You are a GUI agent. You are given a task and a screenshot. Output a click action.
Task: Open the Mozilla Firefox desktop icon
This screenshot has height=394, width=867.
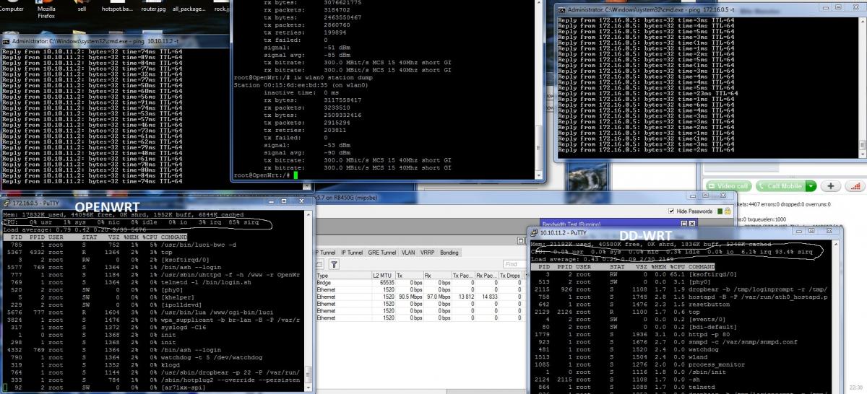(46, 9)
